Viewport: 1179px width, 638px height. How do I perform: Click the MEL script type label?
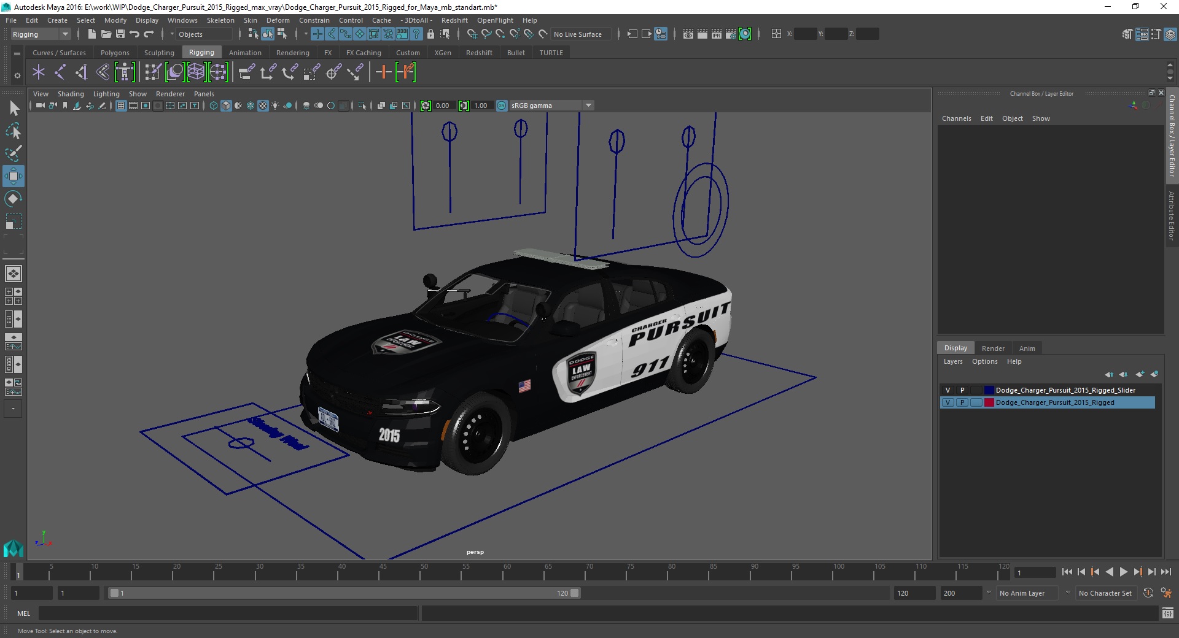click(23, 613)
